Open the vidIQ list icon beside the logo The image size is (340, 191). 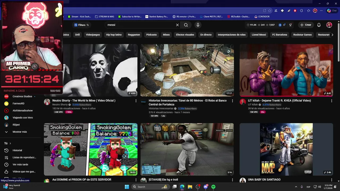click(x=284, y=25)
